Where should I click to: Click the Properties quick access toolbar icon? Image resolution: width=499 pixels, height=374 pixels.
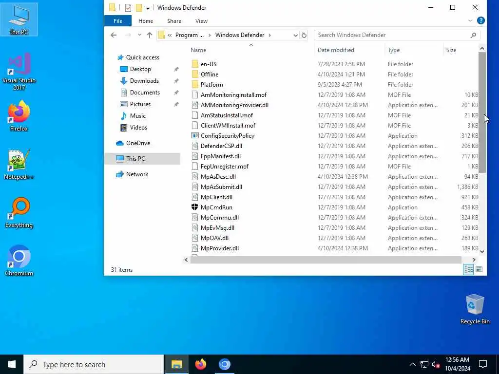point(128,8)
